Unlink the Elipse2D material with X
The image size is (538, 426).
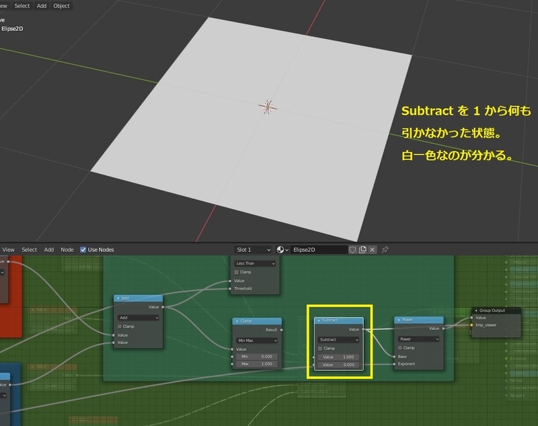tap(372, 250)
